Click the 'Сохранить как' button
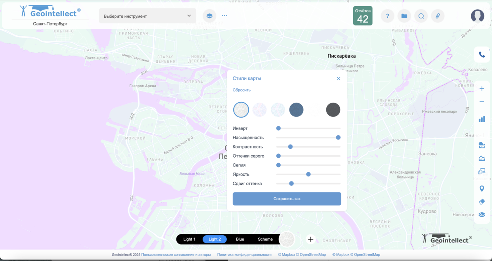Image resolution: width=492 pixels, height=261 pixels. [287, 199]
